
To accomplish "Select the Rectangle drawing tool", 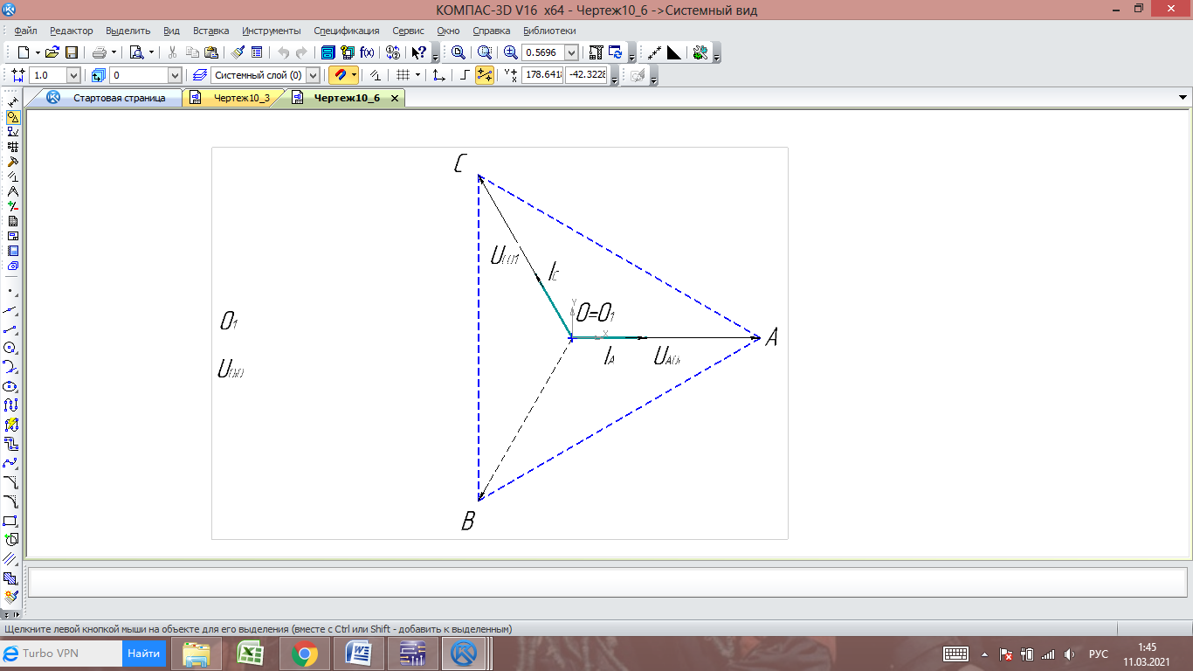I will click(11, 521).
